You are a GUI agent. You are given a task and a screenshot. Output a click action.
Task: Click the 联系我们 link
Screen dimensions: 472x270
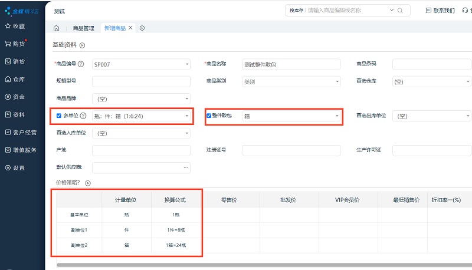pos(440,11)
